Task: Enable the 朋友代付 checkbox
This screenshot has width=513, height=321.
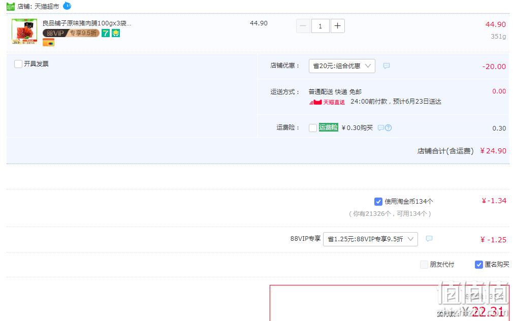Action: point(424,265)
